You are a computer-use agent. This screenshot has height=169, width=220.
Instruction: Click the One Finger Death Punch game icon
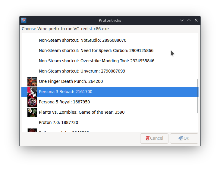pyautogui.click(x=32, y=81)
